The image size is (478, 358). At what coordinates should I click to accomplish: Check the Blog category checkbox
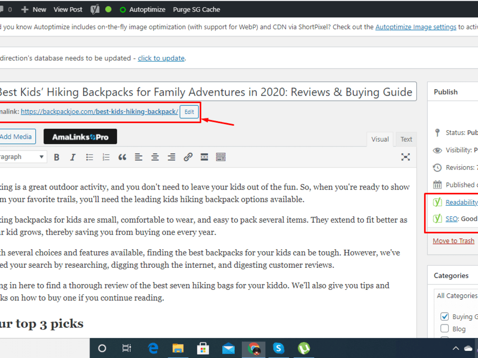pos(445,328)
